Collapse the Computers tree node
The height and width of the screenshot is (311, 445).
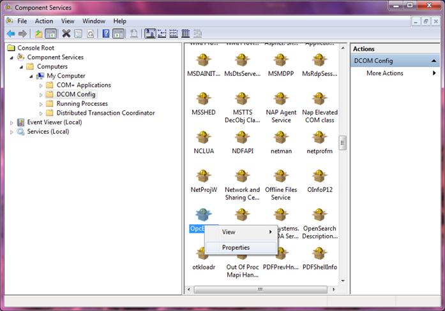tap(21, 67)
